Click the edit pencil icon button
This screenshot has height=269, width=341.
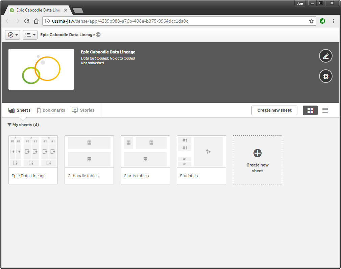325,56
